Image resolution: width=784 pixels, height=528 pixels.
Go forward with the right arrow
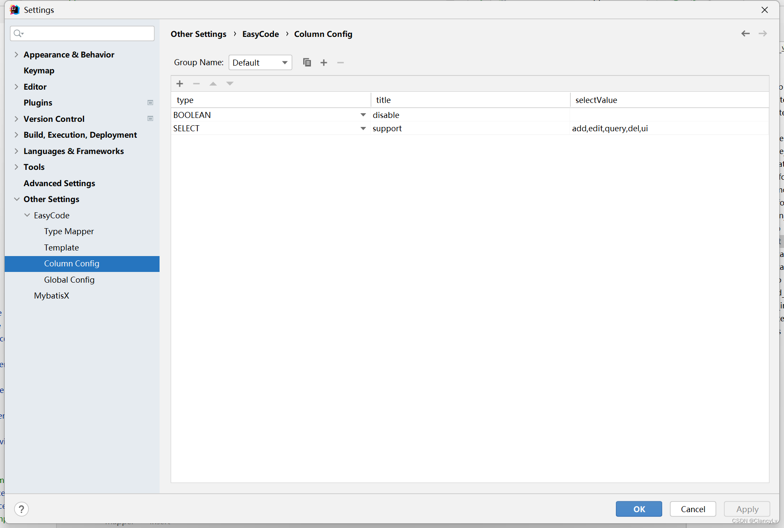(763, 33)
